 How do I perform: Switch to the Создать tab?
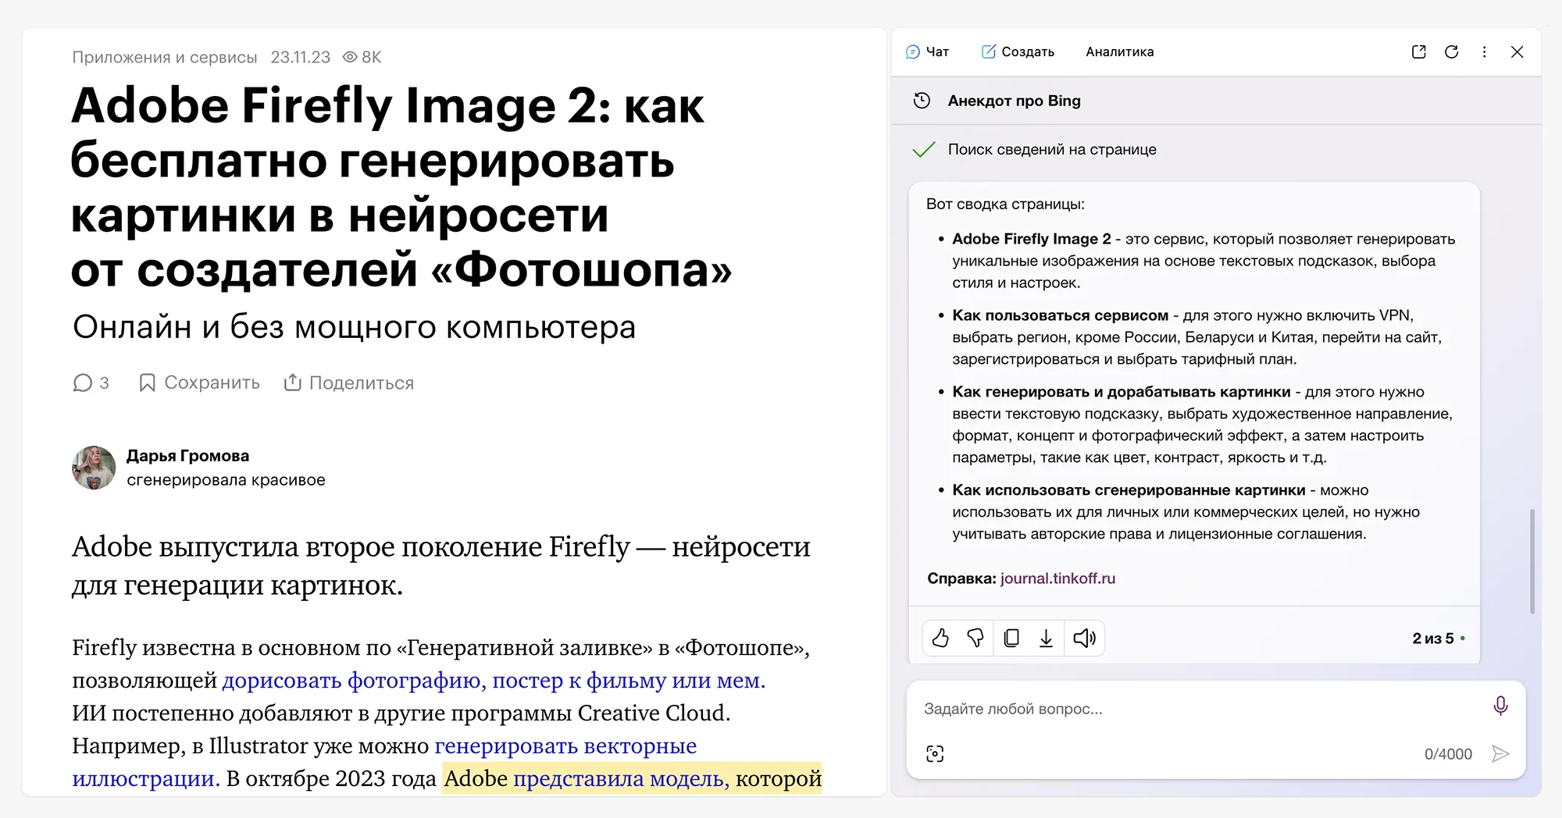point(1018,52)
